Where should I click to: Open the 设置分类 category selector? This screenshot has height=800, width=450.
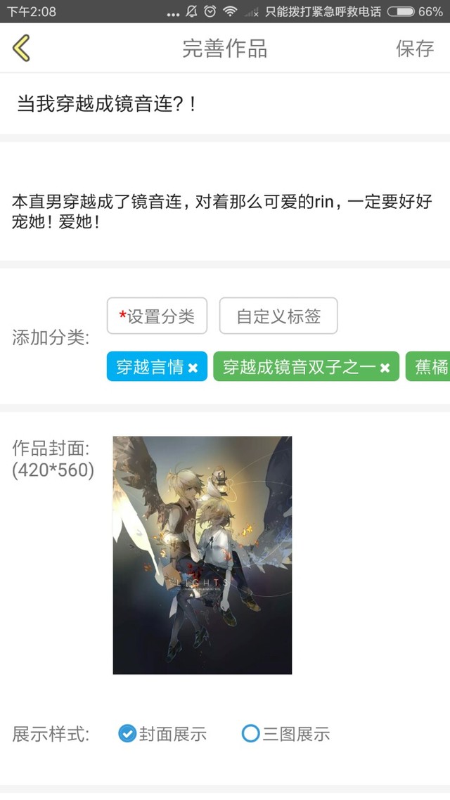pos(157,316)
